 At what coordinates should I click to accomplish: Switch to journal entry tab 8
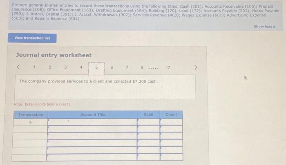[142, 67]
